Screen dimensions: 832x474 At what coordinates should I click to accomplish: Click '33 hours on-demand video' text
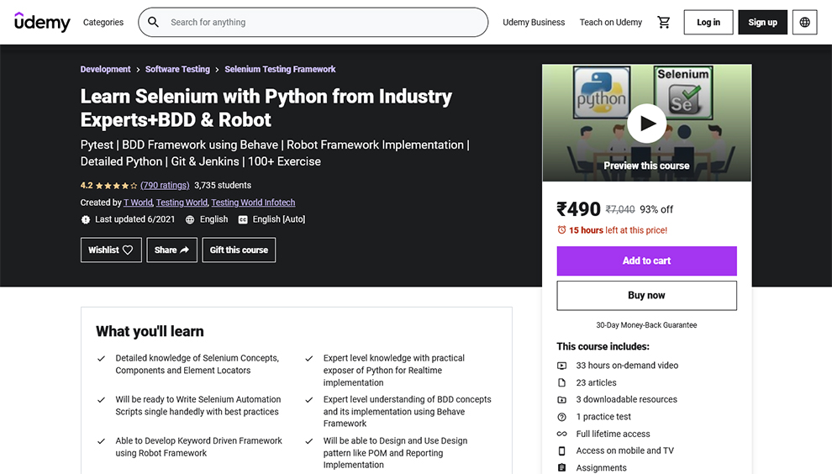(627, 366)
